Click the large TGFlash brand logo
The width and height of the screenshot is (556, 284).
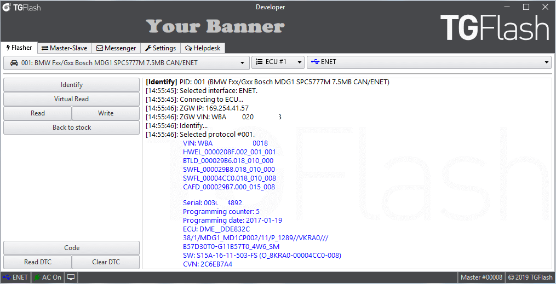click(x=495, y=27)
